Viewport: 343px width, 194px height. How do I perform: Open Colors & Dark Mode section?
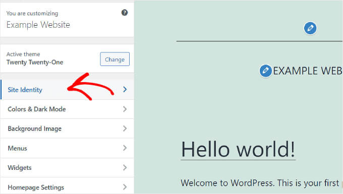(67, 109)
